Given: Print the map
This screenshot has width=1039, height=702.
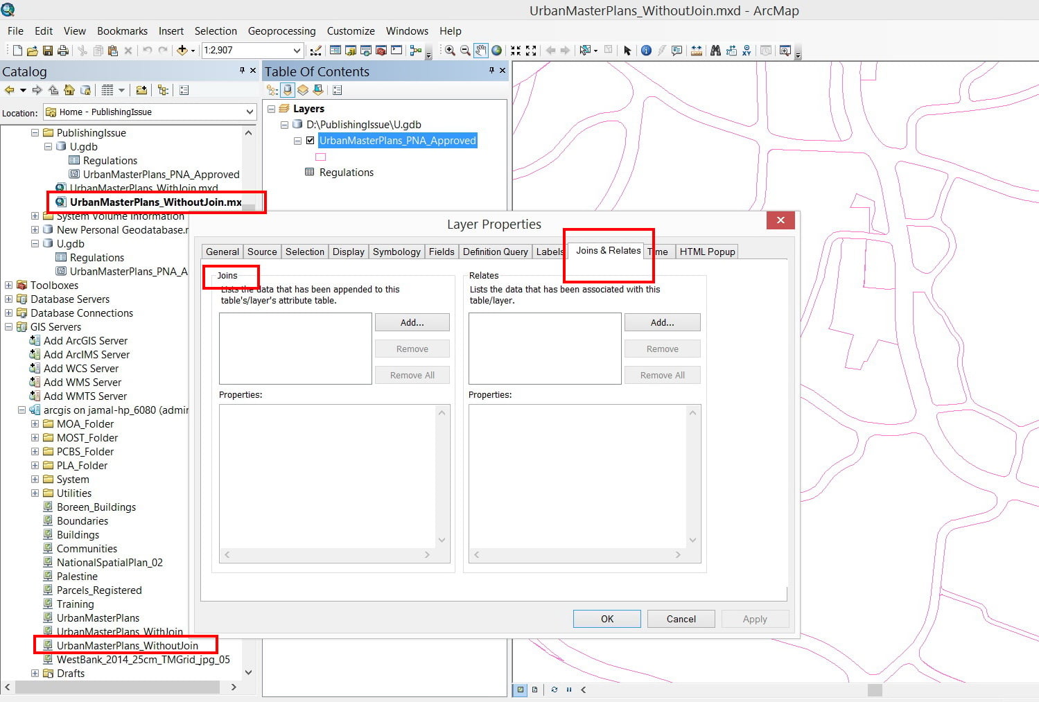Looking at the screenshot, I should pyautogui.click(x=63, y=51).
